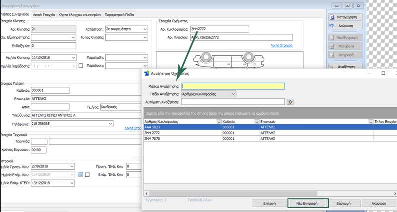Open calendar icon next to Ημ/νία Επόμ. Κιν.
This screenshot has height=212, width=397.
(80, 175)
